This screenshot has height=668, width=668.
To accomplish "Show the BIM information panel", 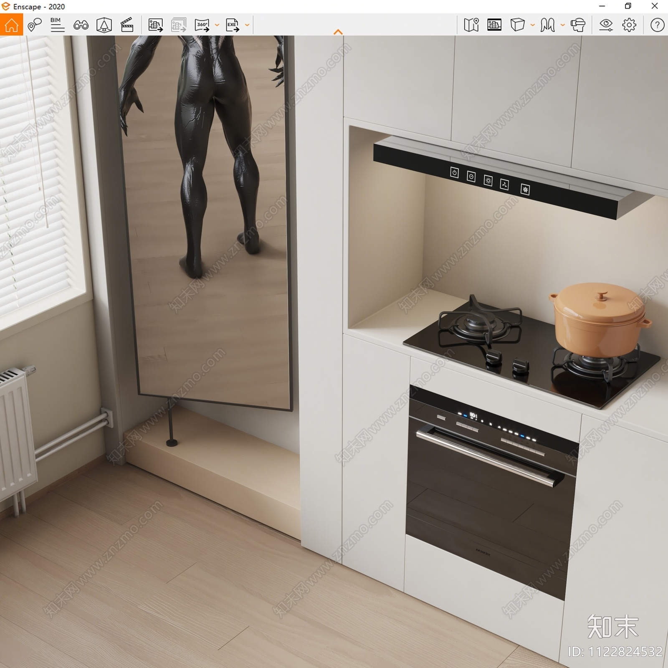I will coord(57,25).
